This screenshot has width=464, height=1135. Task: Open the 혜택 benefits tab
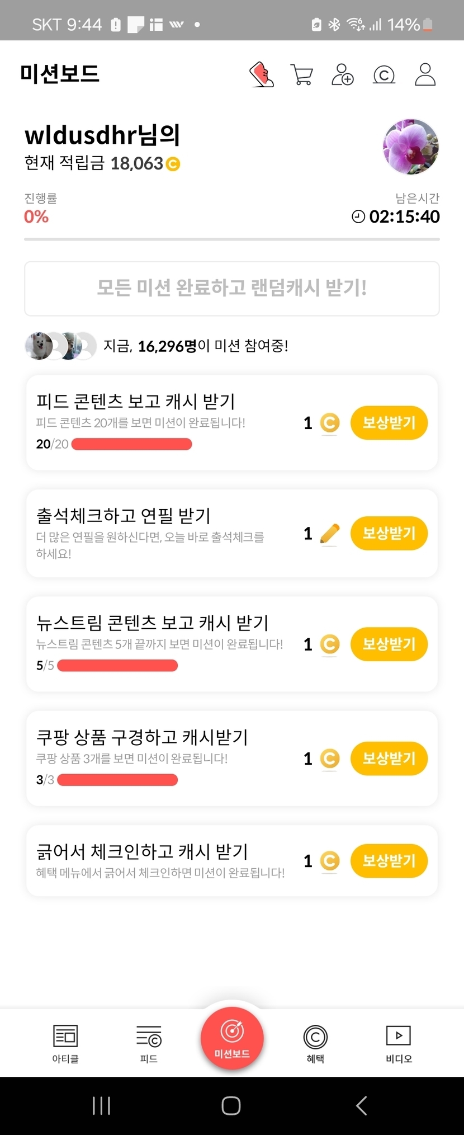pyautogui.click(x=315, y=1043)
